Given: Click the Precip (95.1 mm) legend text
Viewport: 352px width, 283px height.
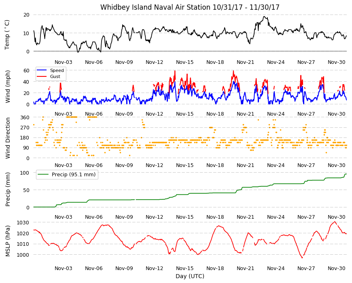Looking at the screenshot, I should (x=74, y=175).
